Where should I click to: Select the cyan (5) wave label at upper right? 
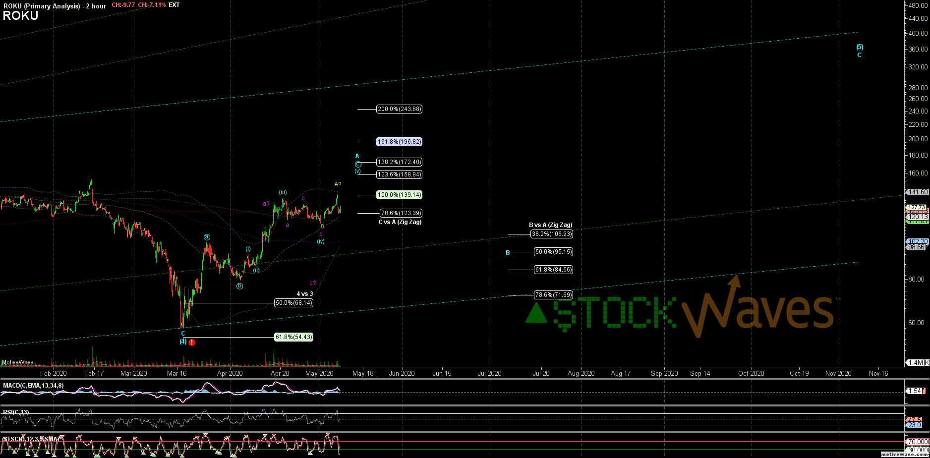pyautogui.click(x=860, y=47)
